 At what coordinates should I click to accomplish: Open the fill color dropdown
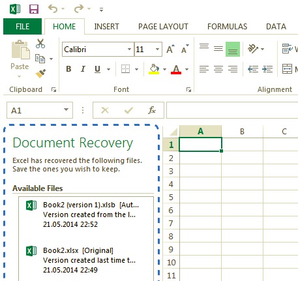[x=164, y=70]
